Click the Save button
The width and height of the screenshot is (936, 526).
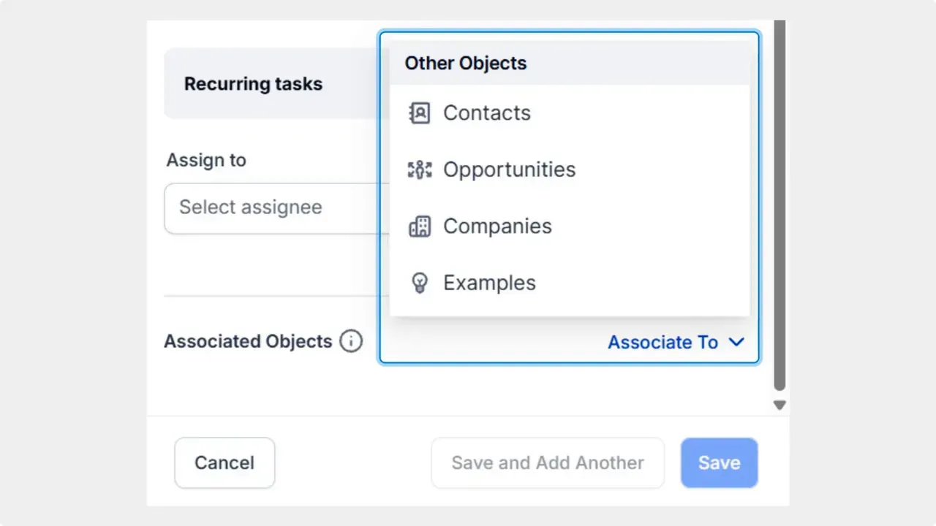[719, 462]
